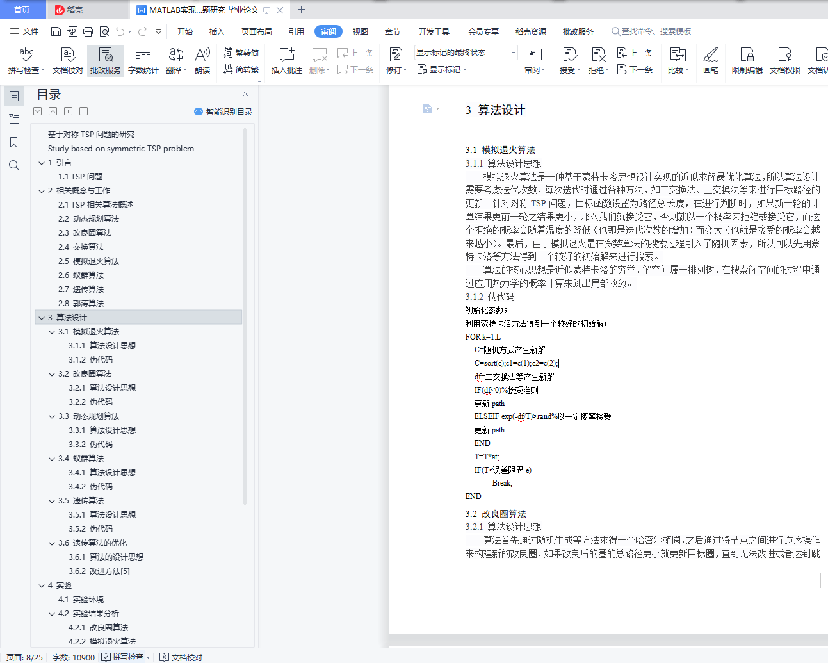
Task: Open 限制编辑 restrict editing
Action: pos(747,61)
